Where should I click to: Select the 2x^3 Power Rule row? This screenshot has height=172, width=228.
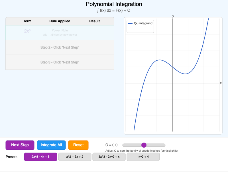point(60,32)
